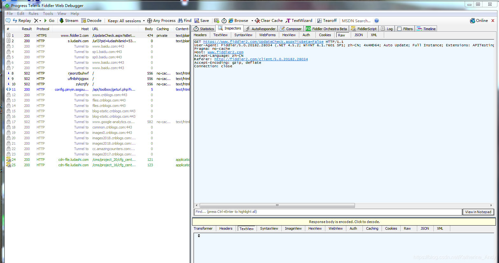Open the www.fiddler2.com Host link
The width and height of the screenshot is (499, 263).
pos(225,52)
